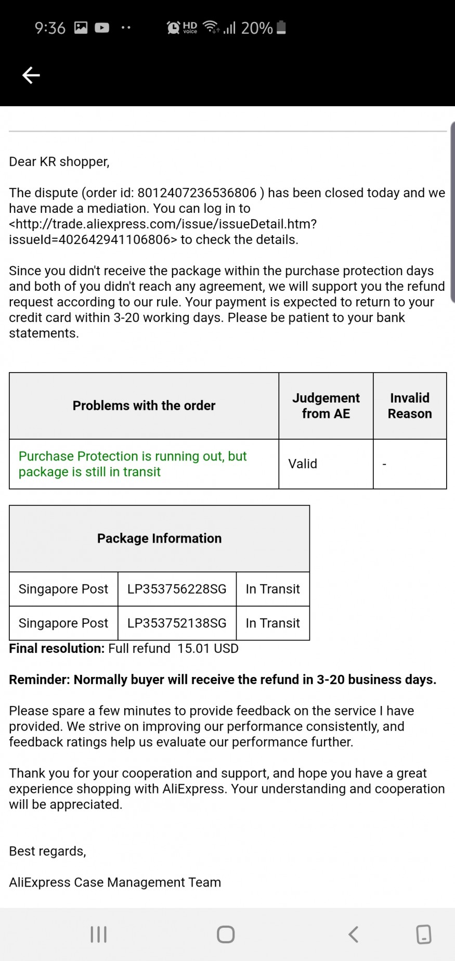Tap the Android home button
The height and width of the screenshot is (961, 455).
click(226, 934)
